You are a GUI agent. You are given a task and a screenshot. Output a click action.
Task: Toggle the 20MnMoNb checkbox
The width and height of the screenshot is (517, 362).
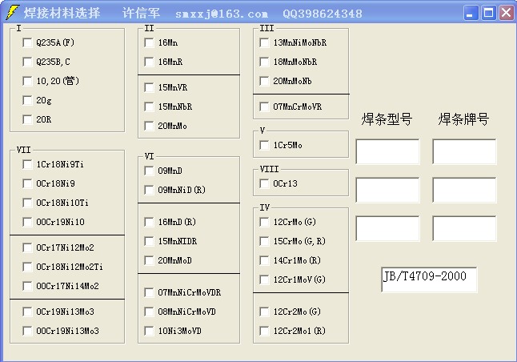[x=264, y=81]
